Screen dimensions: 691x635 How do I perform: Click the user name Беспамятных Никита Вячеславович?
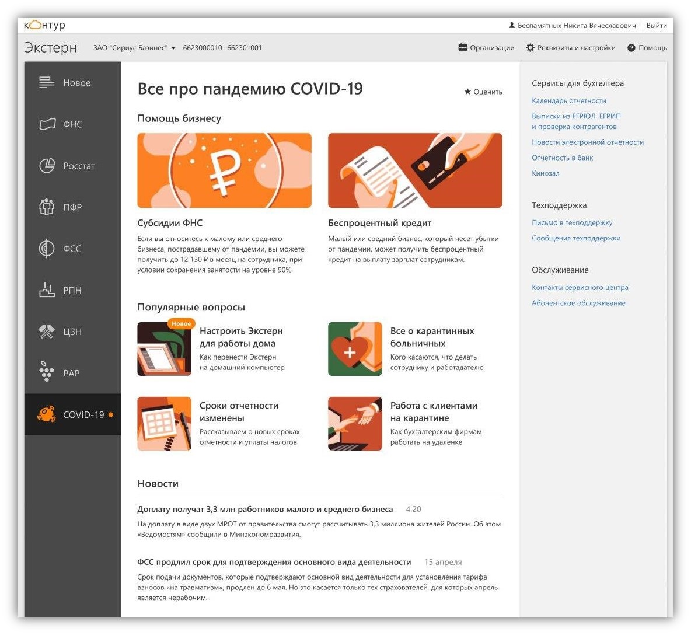coord(577,25)
